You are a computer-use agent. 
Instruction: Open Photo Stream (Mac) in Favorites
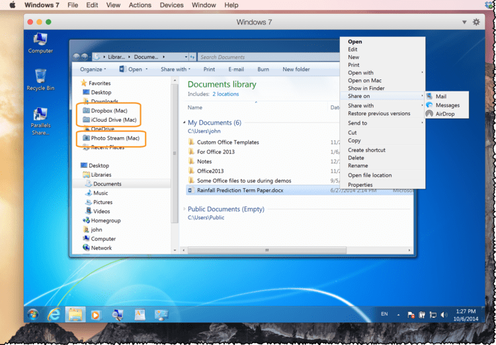click(x=110, y=138)
